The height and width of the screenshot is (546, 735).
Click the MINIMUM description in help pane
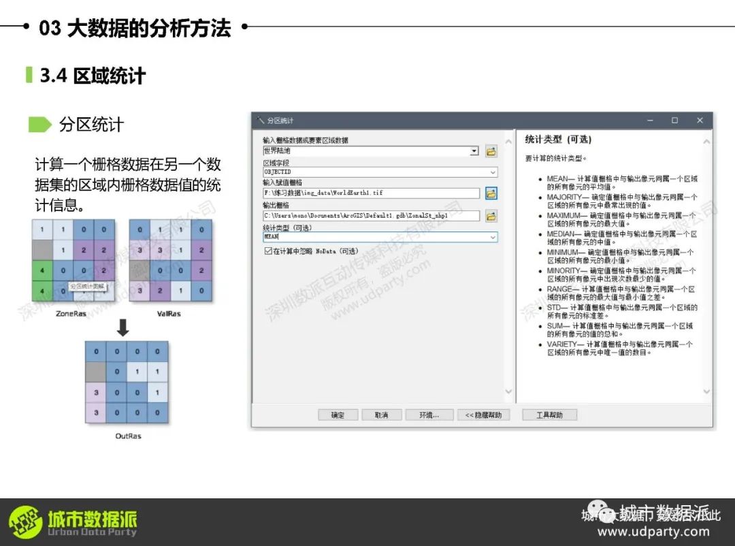coord(621,256)
